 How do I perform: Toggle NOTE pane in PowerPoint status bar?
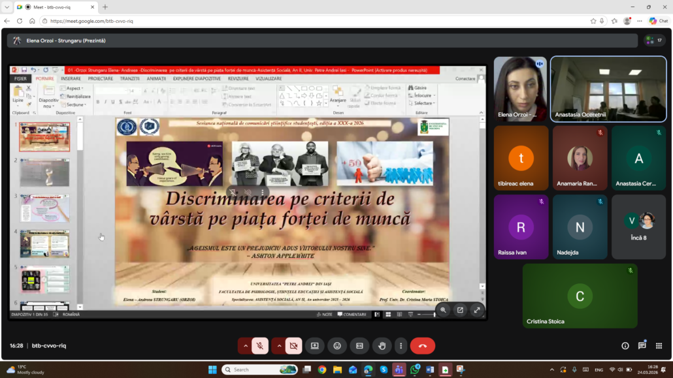[x=325, y=315]
